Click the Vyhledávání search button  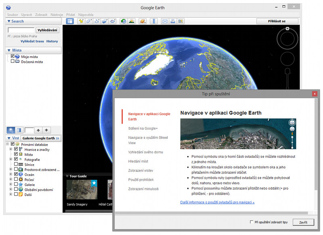click(x=47, y=30)
